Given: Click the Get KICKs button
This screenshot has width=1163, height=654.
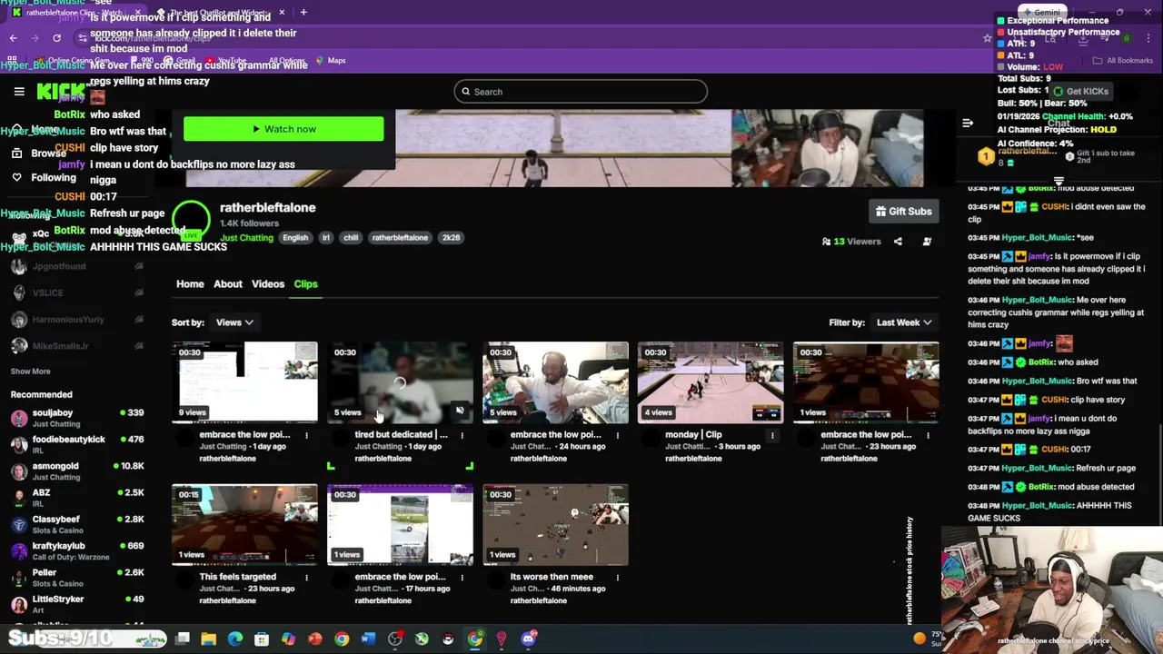Looking at the screenshot, I should click(x=1081, y=92).
